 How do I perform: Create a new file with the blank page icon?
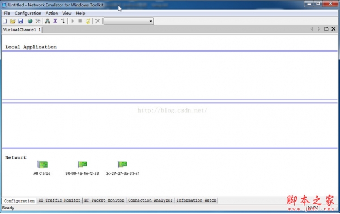[5, 21]
